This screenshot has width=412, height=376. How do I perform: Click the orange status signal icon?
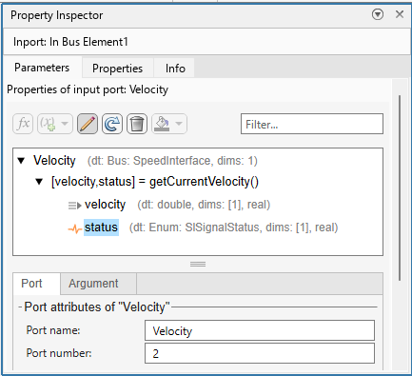(75, 228)
